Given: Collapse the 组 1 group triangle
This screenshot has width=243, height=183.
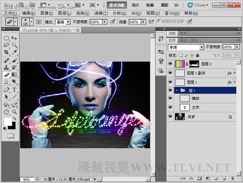Looking at the screenshot, I should (x=177, y=91).
